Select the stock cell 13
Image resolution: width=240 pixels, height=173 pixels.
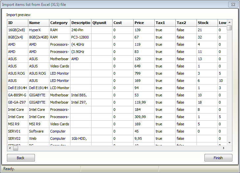(207, 59)
